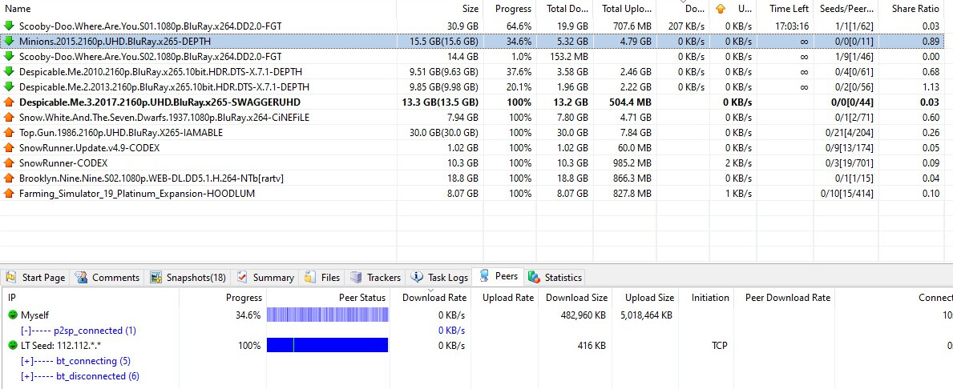
Task: Sort torrents by Share Ratio column
Action: [x=917, y=9]
